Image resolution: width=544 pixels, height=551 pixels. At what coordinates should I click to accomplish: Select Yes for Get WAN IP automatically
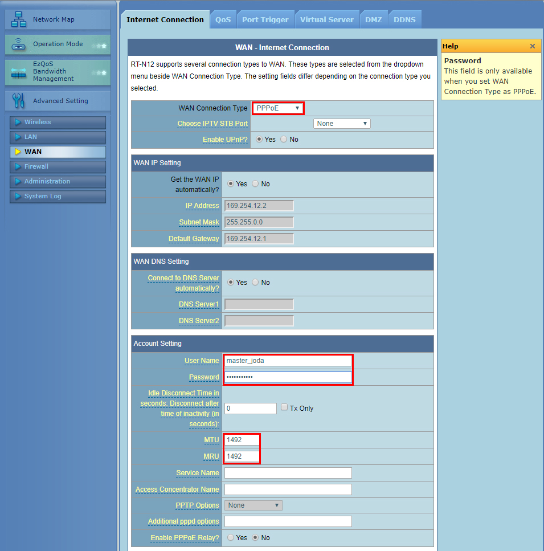[x=231, y=183]
